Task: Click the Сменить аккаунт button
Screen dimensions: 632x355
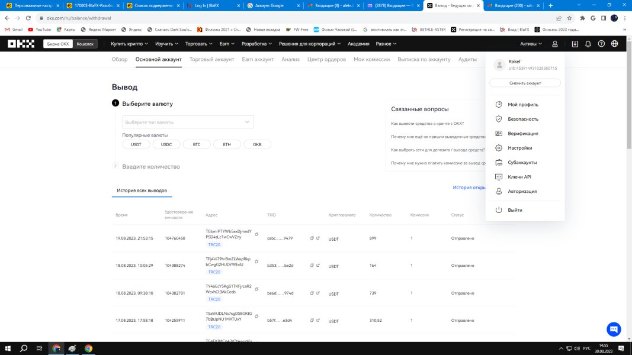Action: [525, 83]
